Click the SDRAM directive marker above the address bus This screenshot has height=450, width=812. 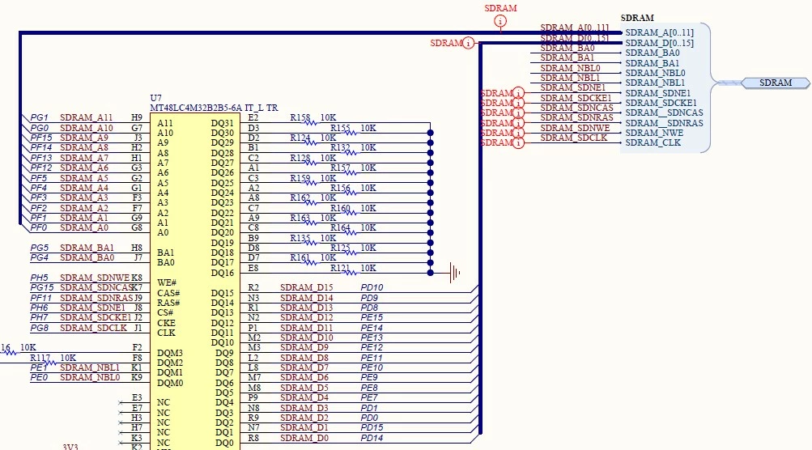(500, 21)
